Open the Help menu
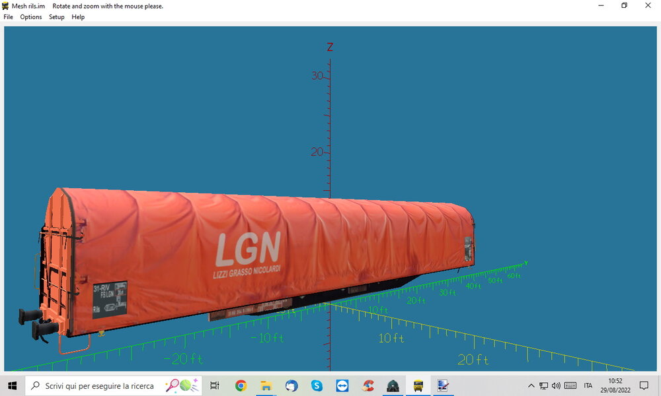 point(78,17)
